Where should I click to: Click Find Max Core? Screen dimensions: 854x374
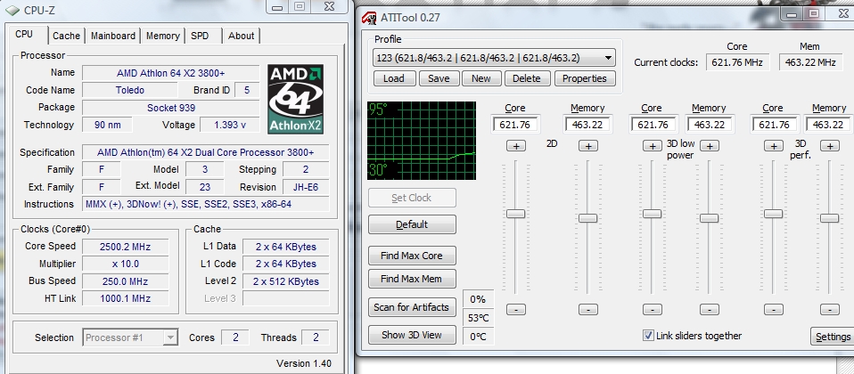click(x=412, y=256)
